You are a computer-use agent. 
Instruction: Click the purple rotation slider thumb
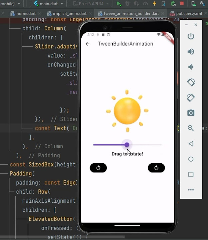pos(127,145)
